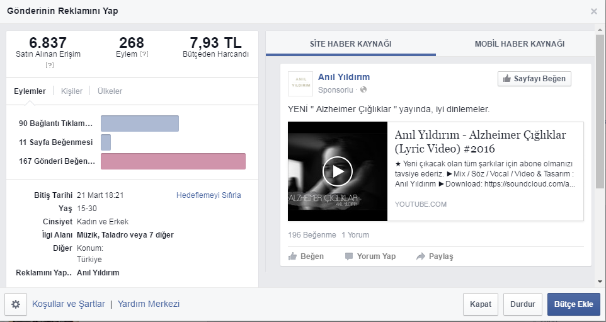Click the Paylaş share arrow icon
606x322 pixels.
tap(421, 256)
